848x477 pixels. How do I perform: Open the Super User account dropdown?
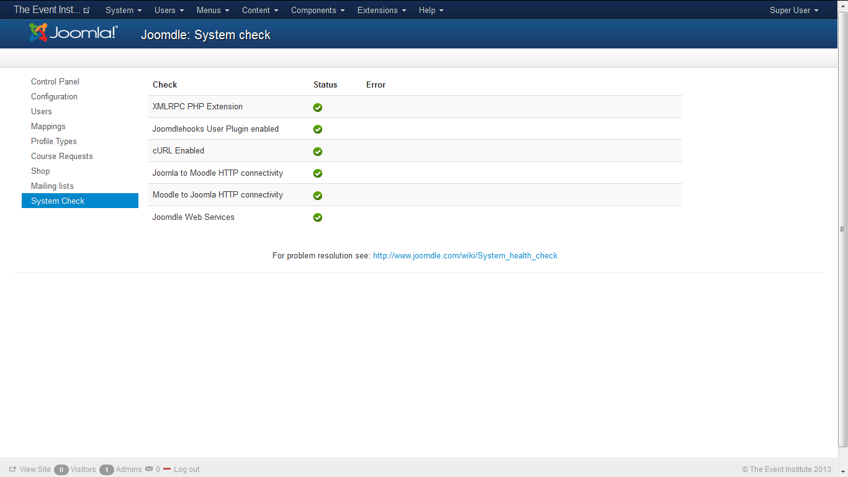(794, 10)
